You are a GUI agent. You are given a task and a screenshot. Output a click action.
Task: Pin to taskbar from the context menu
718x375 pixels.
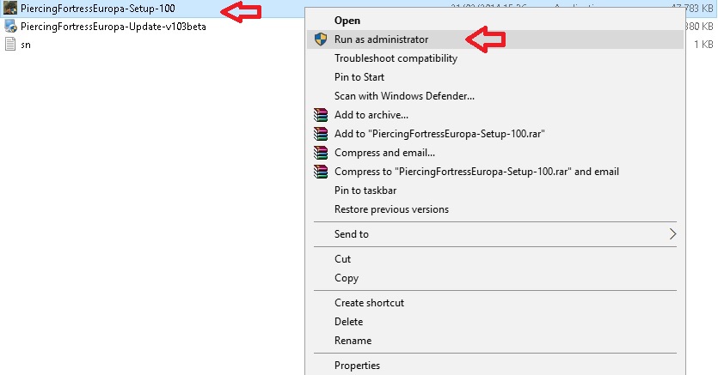point(365,191)
